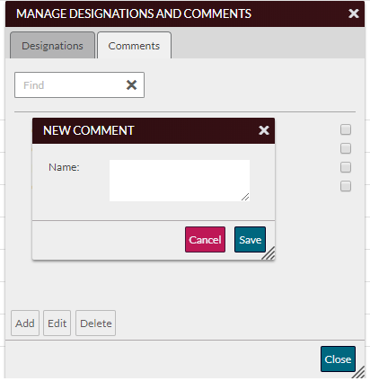Save the new comment
370x381 pixels.
[250, 240]
